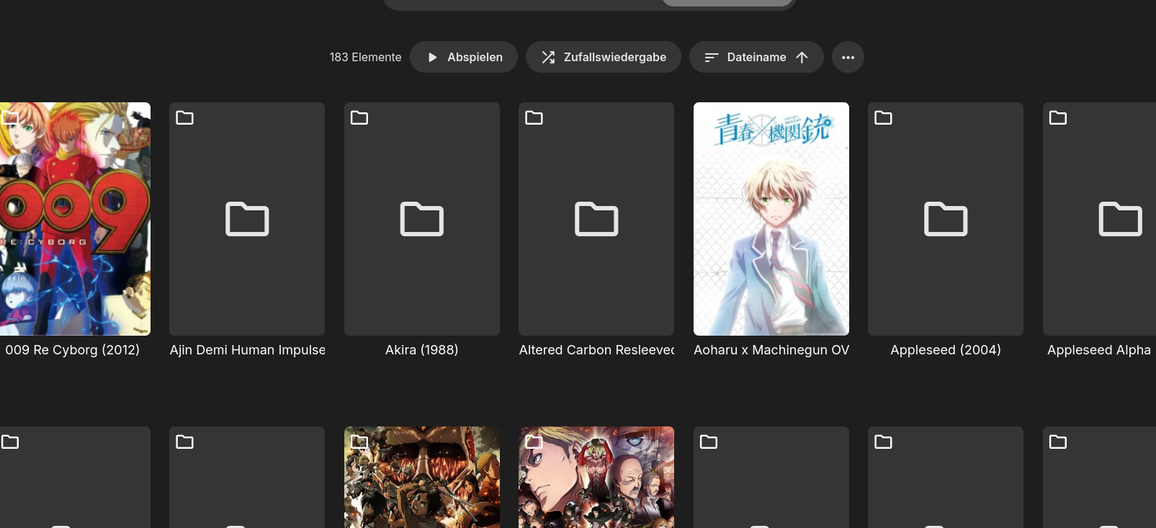Click the large folder icon on Appleseed (2004) card

pos(946,219)
